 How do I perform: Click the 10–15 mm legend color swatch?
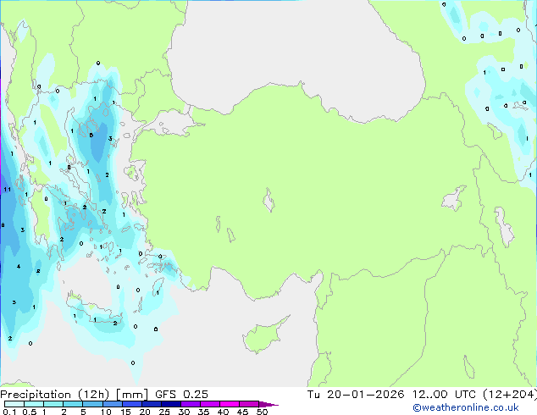[x=112, y=404]
